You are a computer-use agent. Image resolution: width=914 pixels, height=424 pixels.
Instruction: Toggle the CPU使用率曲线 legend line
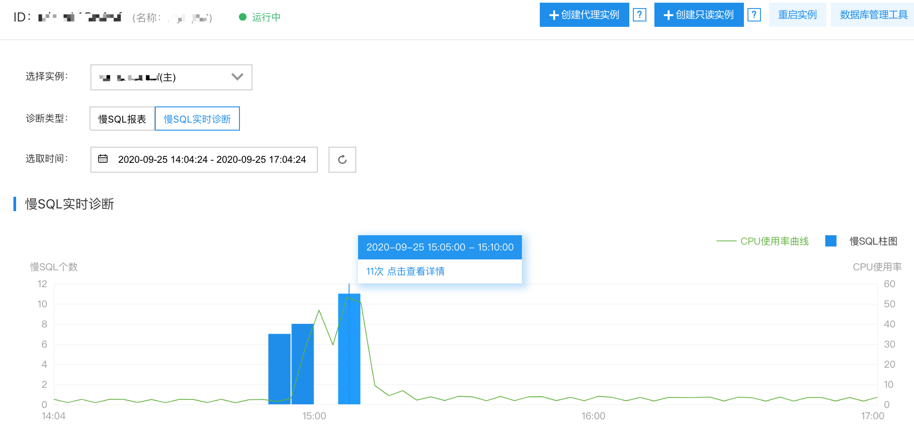point(762,241)
